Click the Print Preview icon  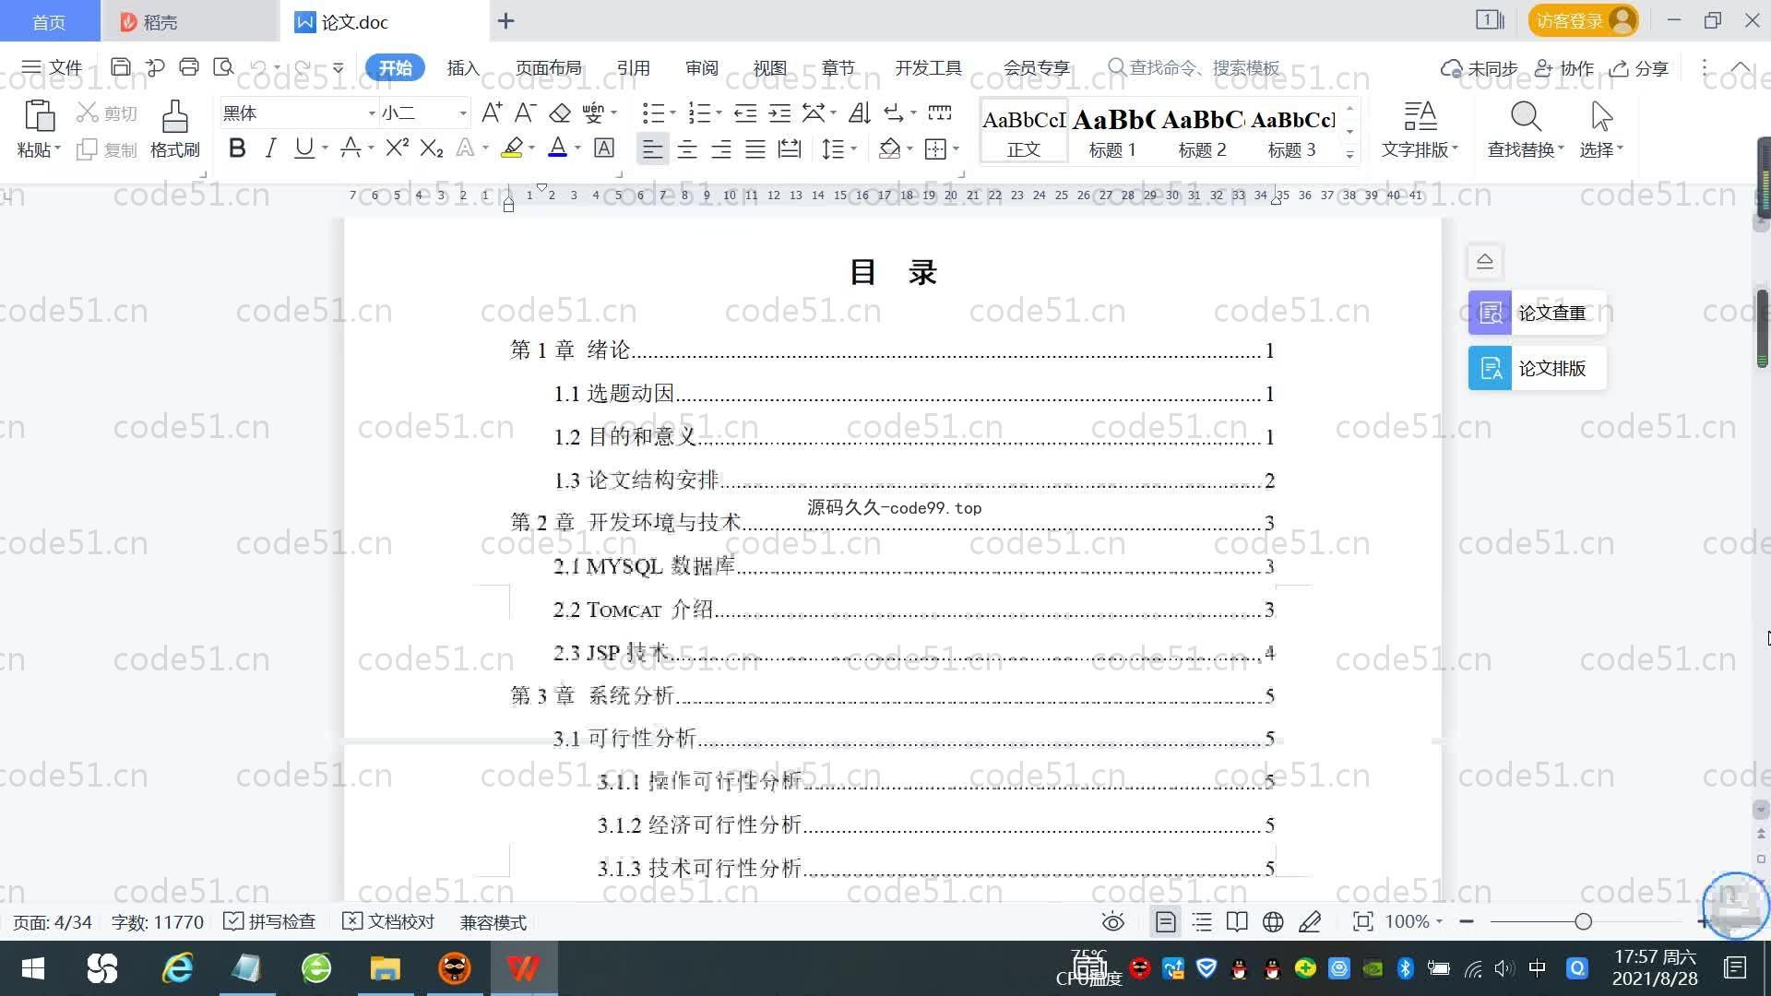coord(223,67)
